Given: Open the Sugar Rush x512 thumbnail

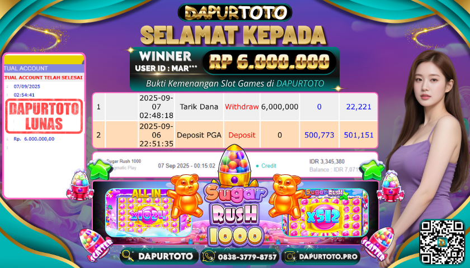Looking at the screenshot, I should point(325,212).
